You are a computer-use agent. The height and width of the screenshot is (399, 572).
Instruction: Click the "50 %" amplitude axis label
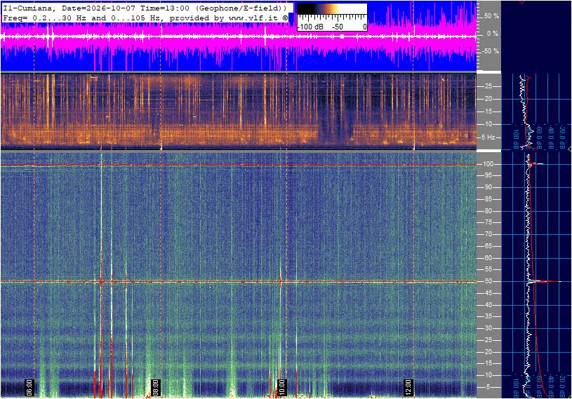click(x=491, y=16)
